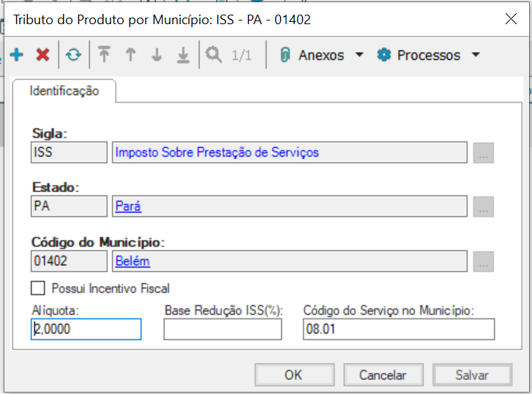Click the Alíquota input field
Screen dimensions: 532x394
(x=86, y=329)
